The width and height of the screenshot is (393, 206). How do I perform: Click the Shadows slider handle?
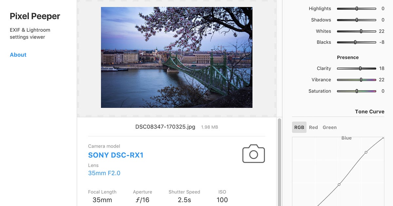click(357, 20)
